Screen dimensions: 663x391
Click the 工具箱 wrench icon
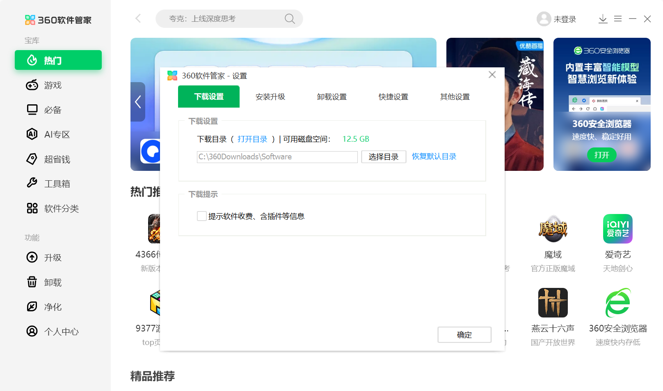[x=32, y=183]
